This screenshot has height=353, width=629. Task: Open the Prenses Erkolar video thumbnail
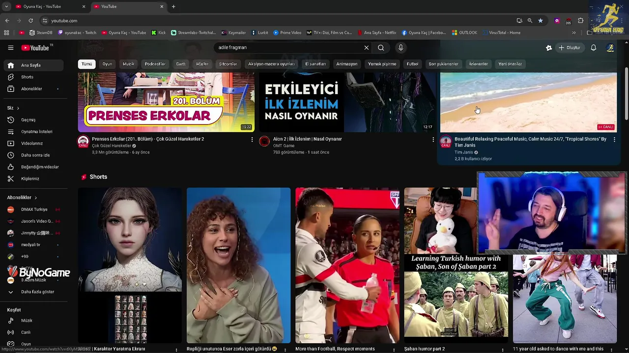(x=166, y=102)
